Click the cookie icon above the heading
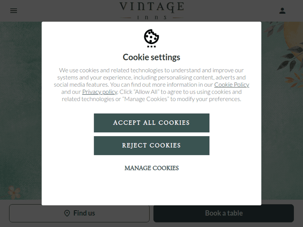303x227 pixels. (x=151, y=38)
